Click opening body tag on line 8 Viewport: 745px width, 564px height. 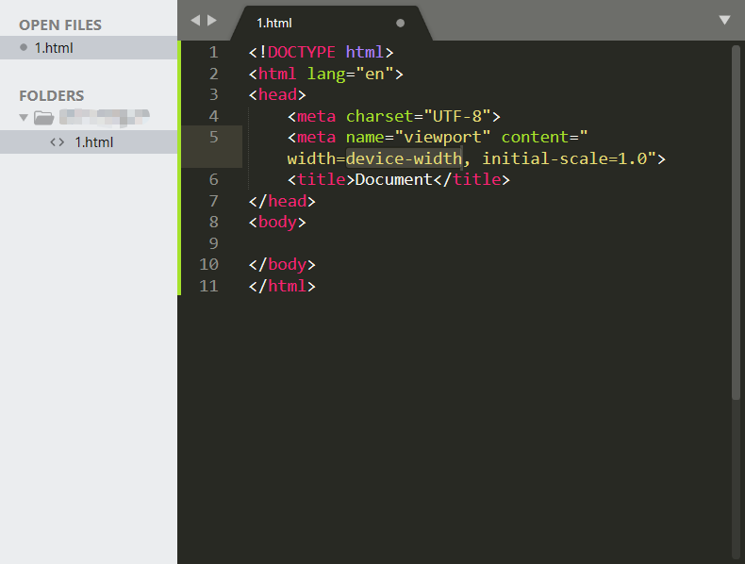tap(277, 222)
